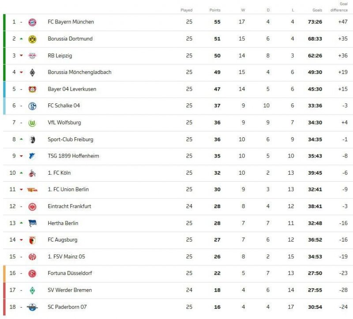Image resolution: width=353 pixels, height=319 pixels.
Task: Open the Borussia Mönchengladbach team name link
Action: tap(79, 72)
